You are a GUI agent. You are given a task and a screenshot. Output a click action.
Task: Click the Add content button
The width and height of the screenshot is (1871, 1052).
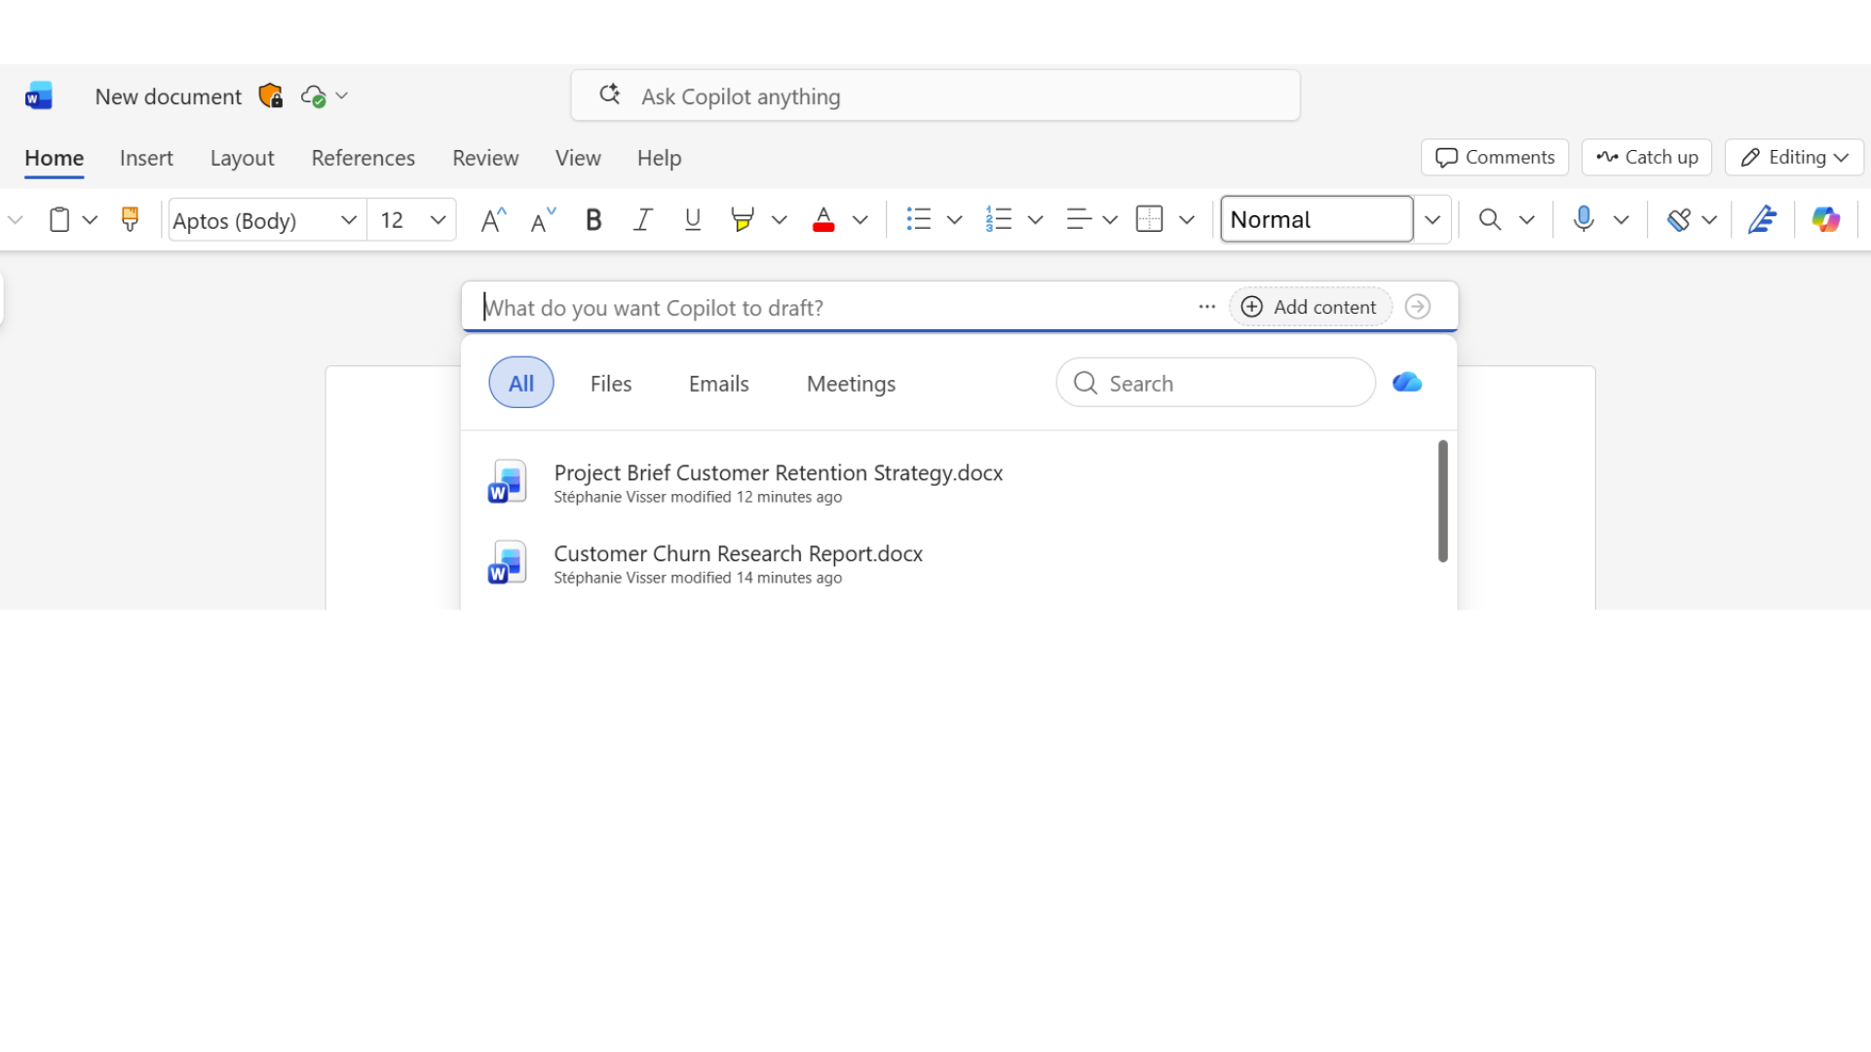pyautogui.click(x=1310, y=307)
